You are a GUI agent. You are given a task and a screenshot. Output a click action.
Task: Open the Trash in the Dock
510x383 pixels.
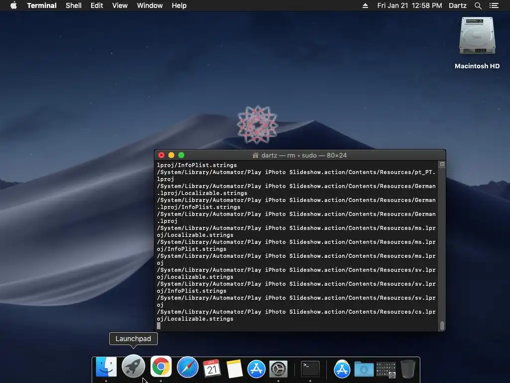[x=407, y=369]
